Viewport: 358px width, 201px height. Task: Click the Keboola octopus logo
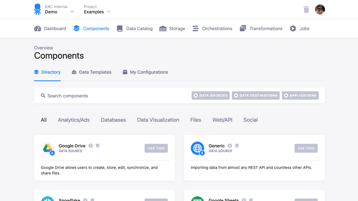pos(37,9)
